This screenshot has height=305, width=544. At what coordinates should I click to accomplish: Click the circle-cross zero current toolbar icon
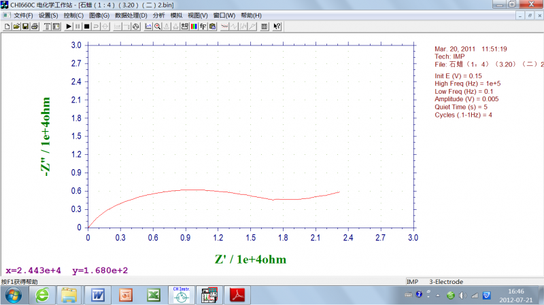[105, 26]
